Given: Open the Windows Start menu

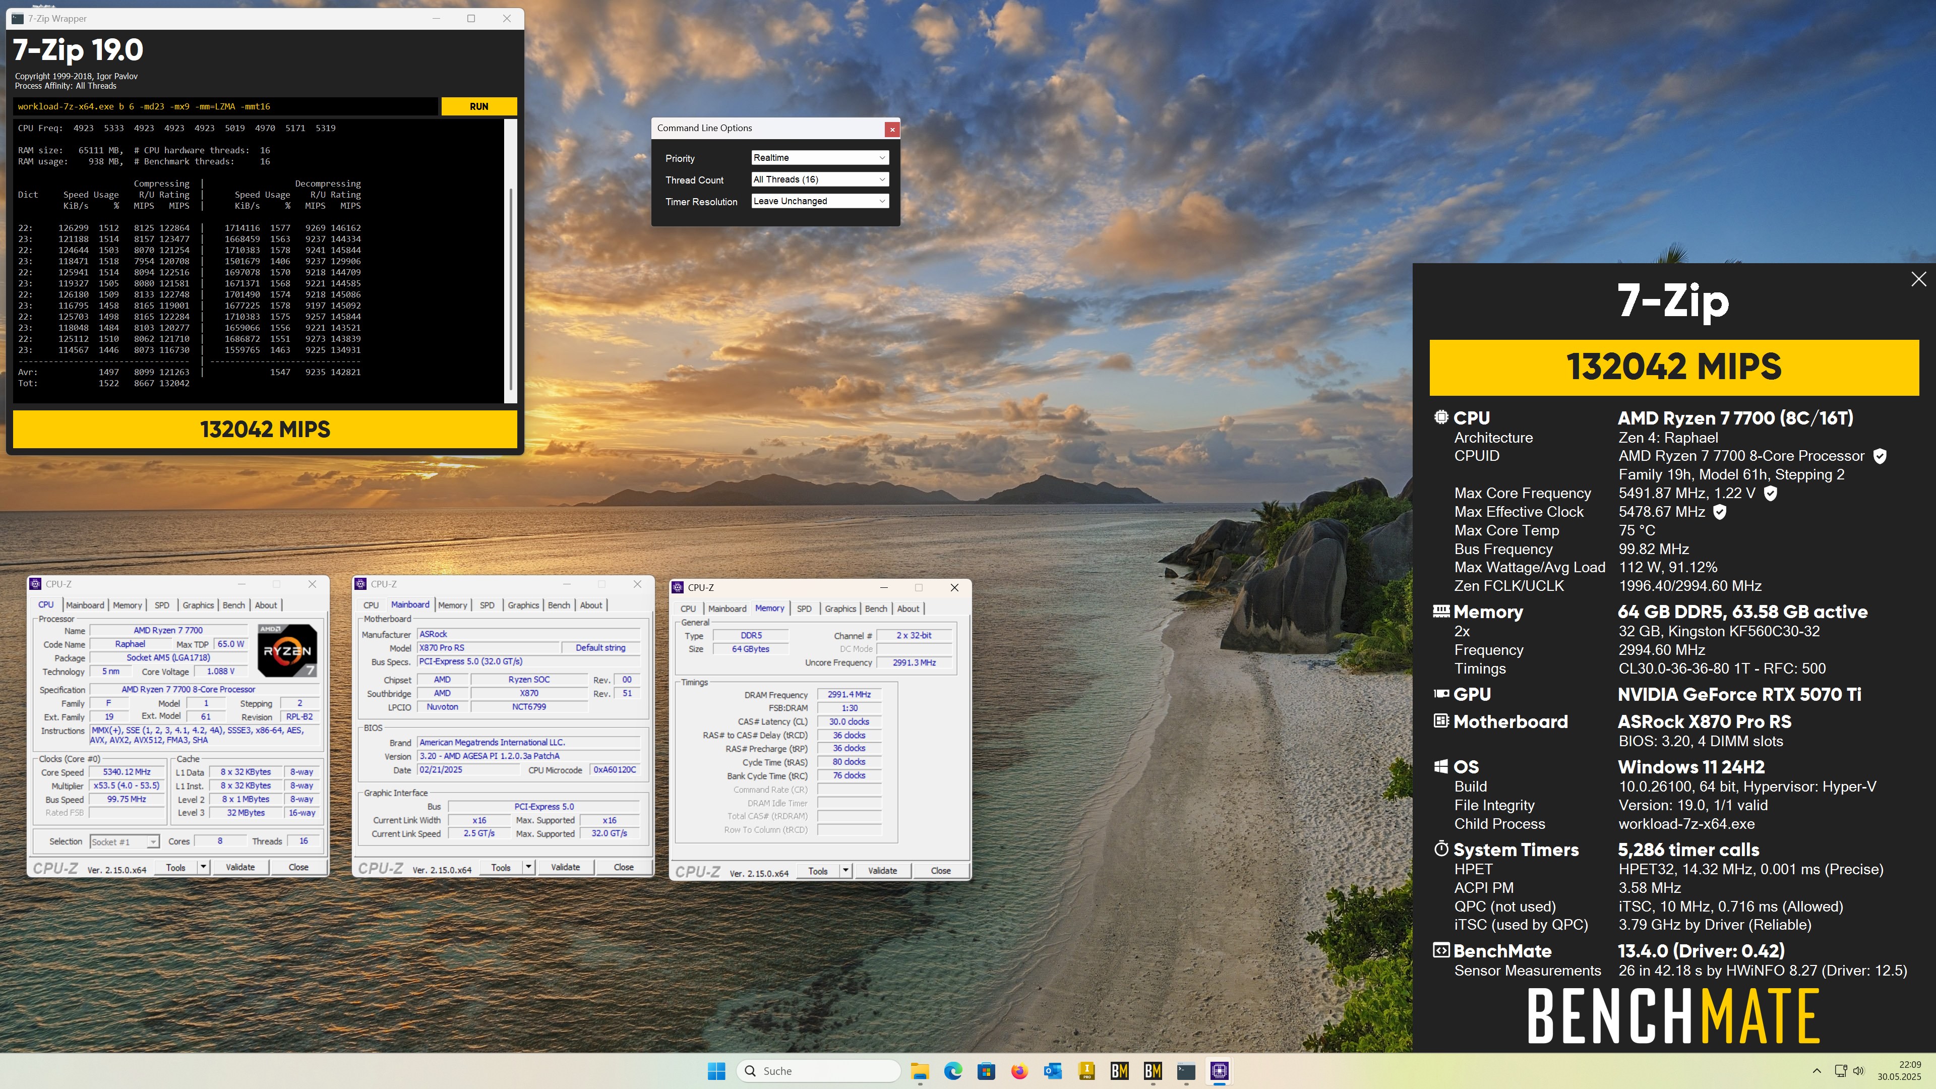Looking at the screenshot, I should (x=716, y=1071).
